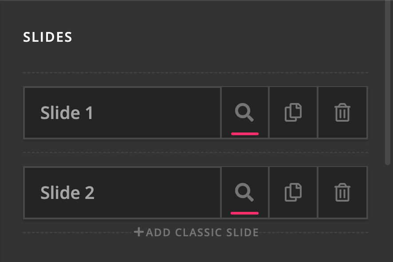Duplicate Slide 2 via the copy icon

(293, 192)
